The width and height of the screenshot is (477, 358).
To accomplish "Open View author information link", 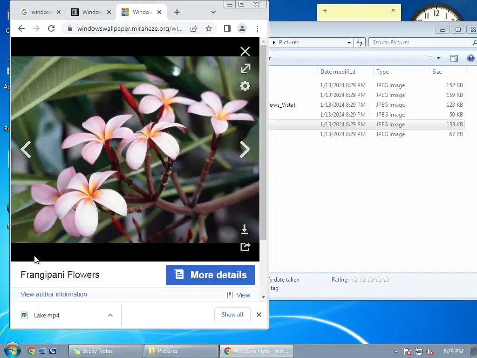I will click(54, 295).
